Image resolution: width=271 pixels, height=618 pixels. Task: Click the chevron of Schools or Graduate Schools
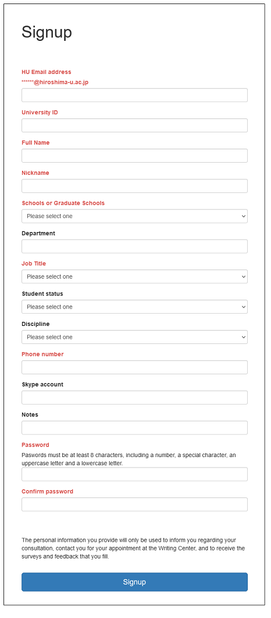244,216
